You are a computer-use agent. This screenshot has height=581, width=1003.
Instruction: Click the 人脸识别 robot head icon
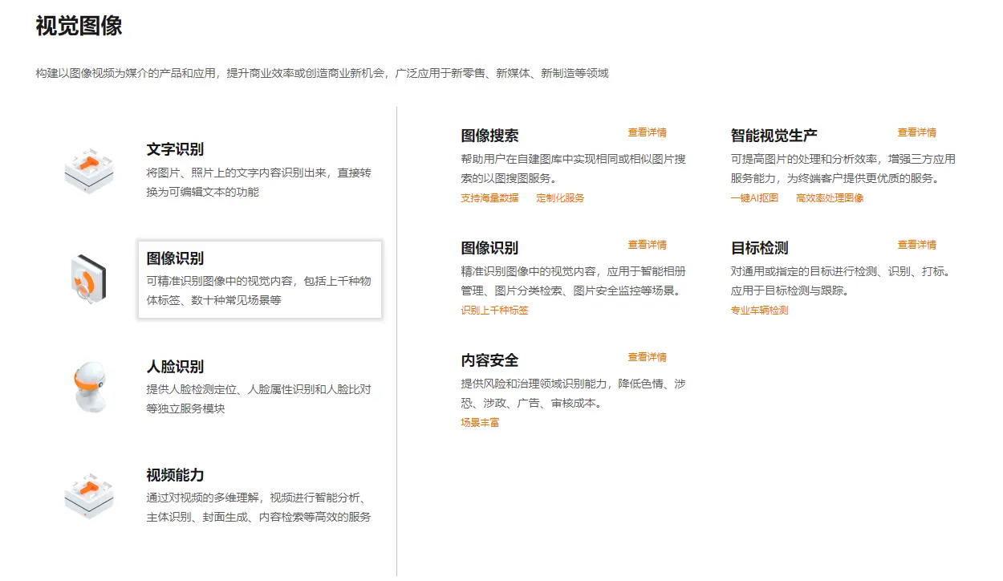pyautogui.click(x=89, y=386)
